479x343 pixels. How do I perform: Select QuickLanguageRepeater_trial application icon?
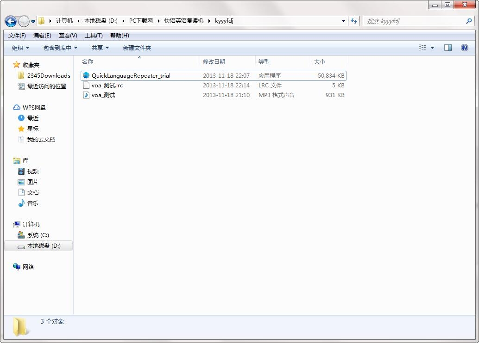[x=86, y=75]
